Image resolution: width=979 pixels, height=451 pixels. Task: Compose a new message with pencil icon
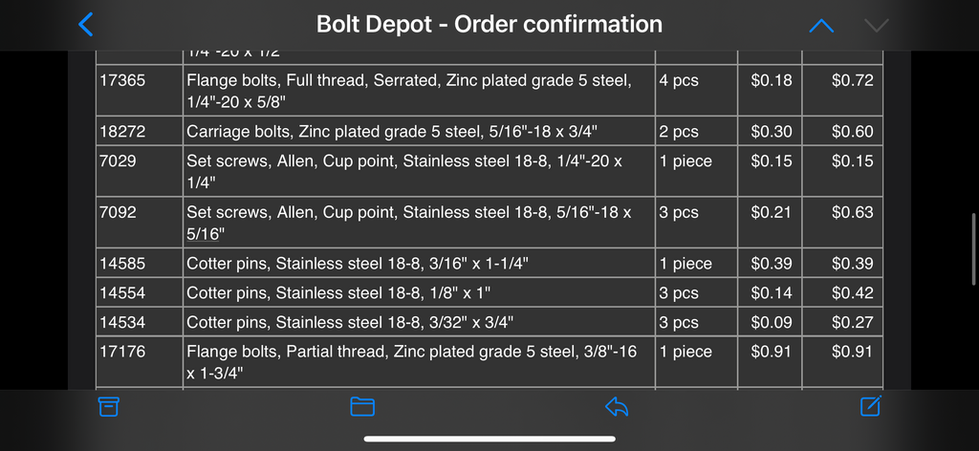870,406
